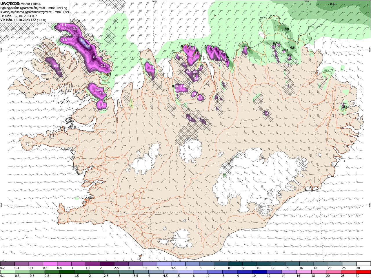
Task: Click the 2.5–3 grey-green lower-row swatch
Action: [x=111, y=272]
